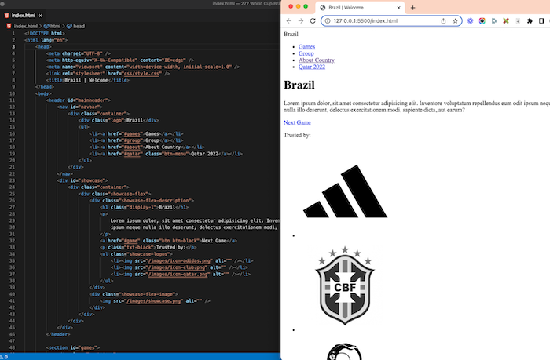The image size is (550, 360).
Task: Bookmark this page with the star icon
Action: coord(455,21)
